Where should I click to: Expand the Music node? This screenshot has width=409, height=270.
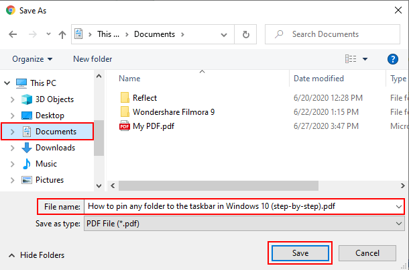click(x=12, y=164)
